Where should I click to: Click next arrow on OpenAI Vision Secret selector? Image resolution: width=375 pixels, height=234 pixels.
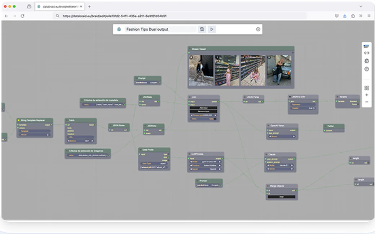click(294, 136)
